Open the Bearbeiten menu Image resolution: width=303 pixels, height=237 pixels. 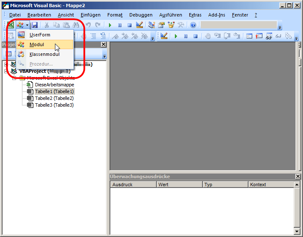[x=39, y=15]
